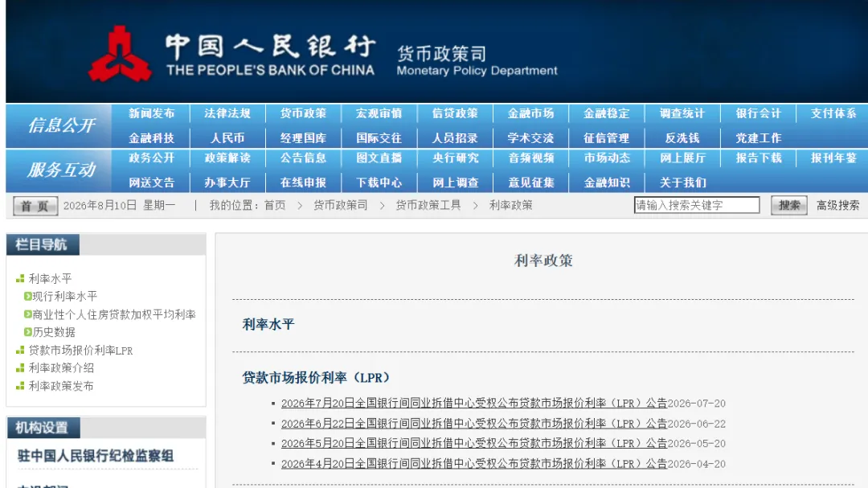Screen dimensions: 868x488
Task: Open the 网送文告 menu item
Action: pyautogui.click(x=151, y=182)
